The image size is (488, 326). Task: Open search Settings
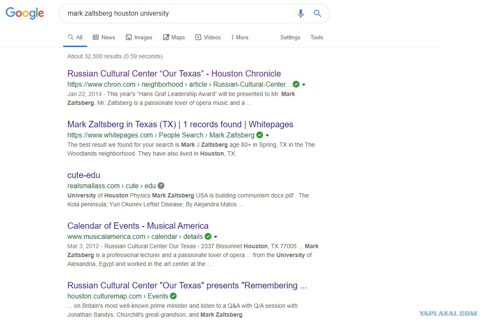290,37
